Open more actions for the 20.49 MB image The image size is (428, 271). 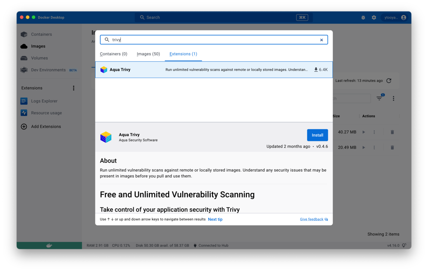pyautogui.click(x=374, y=147)
